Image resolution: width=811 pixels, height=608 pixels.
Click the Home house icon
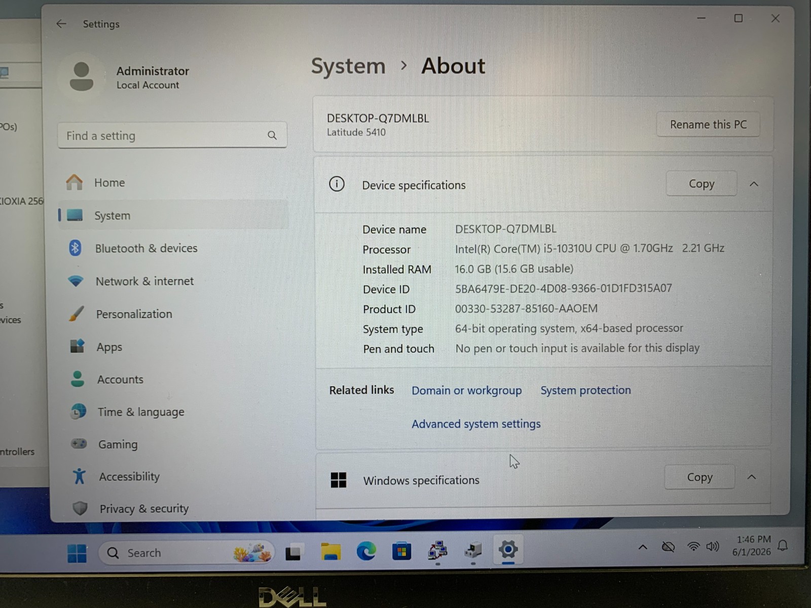click(x=75, y=182)
